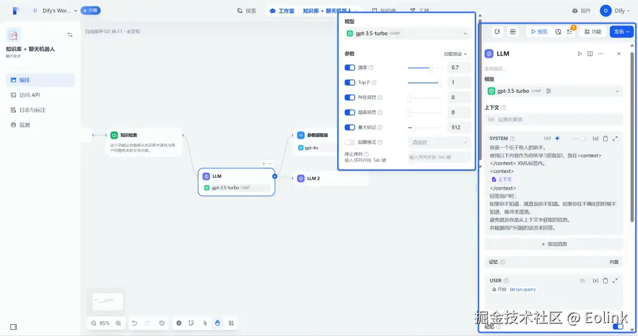Open the gpt-3.5-turbo model selector in the LLM panel
Viewport: 638px width, 336px height.
point(554,91)
